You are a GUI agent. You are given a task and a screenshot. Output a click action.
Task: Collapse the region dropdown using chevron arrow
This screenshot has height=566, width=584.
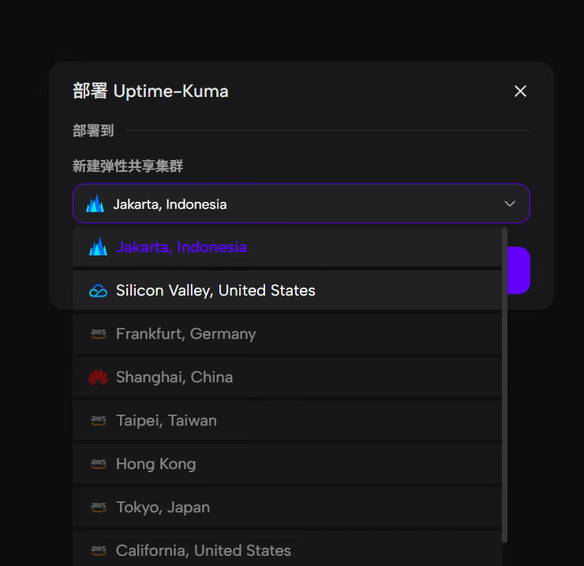click(x=510, y=204)
